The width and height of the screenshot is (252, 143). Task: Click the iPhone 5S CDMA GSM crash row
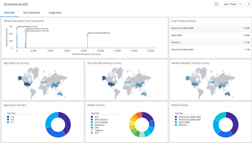click(x=210, y=49)
